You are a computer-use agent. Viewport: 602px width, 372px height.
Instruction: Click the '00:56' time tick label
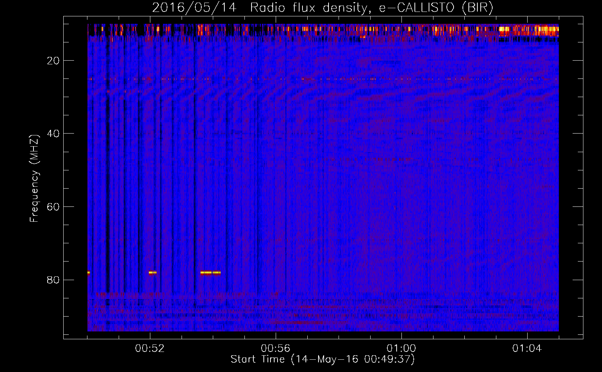(276, 349)
